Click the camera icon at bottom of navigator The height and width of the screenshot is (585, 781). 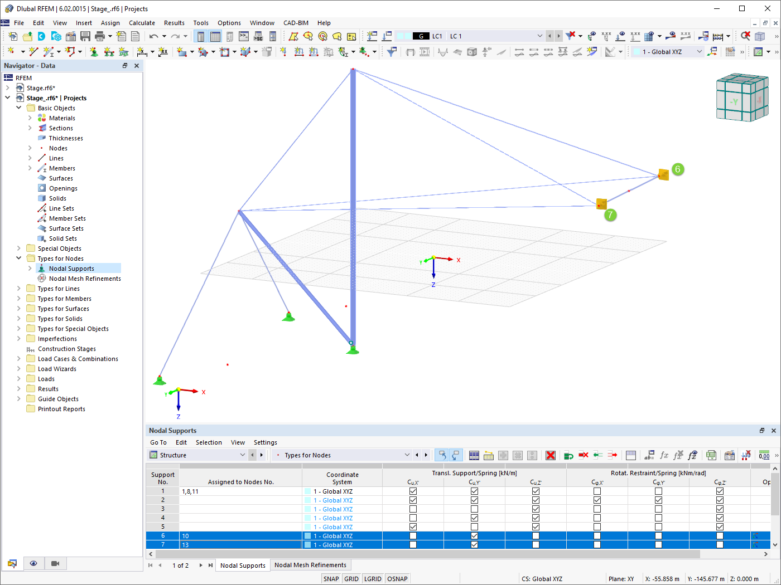[55, 563]
